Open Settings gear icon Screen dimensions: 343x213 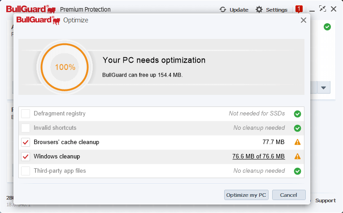click(259, 9)
